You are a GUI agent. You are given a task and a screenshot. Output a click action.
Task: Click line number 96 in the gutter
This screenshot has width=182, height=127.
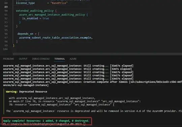coord(6,34)
